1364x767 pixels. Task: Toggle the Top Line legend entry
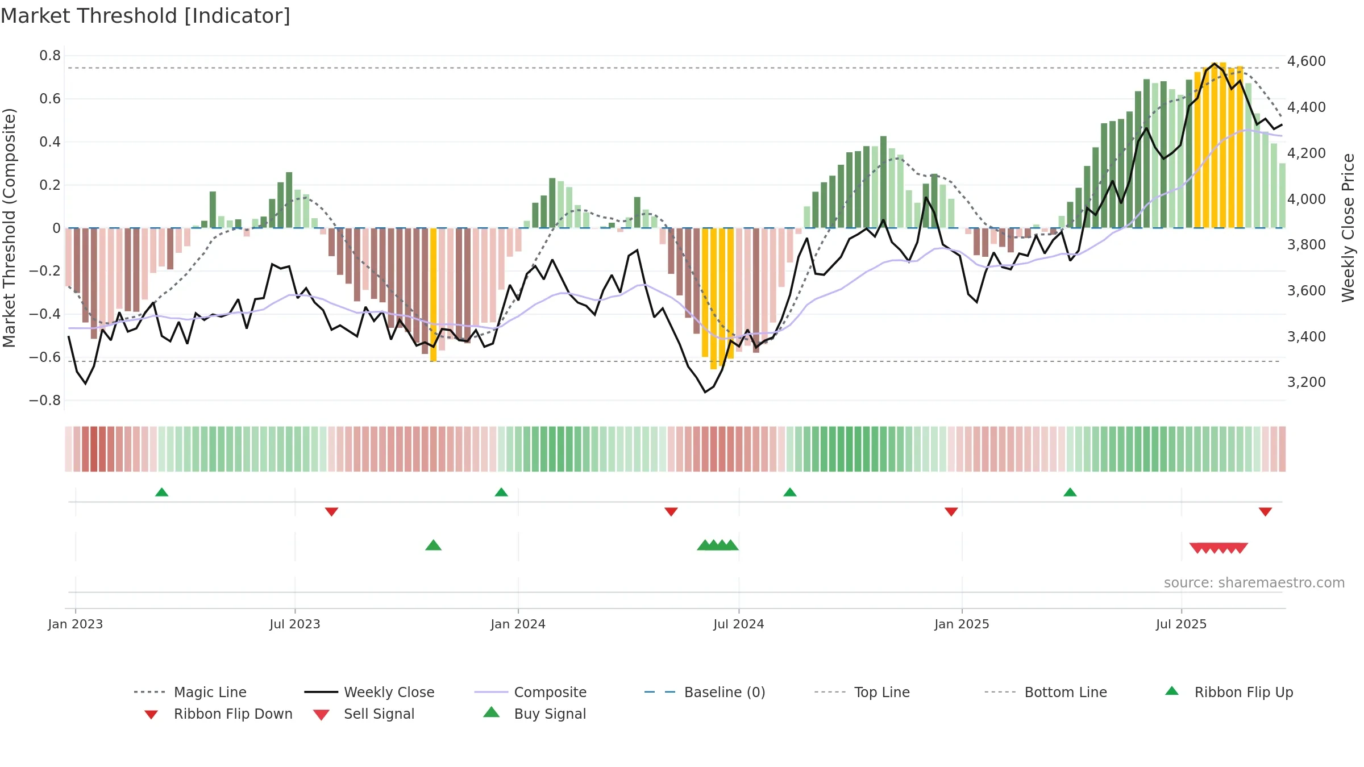[x=862, y=692]
